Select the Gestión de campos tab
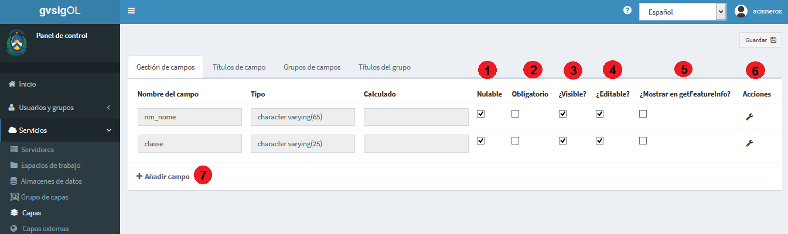The width and height of the screenshot is (788, 234). coord(165,67)
